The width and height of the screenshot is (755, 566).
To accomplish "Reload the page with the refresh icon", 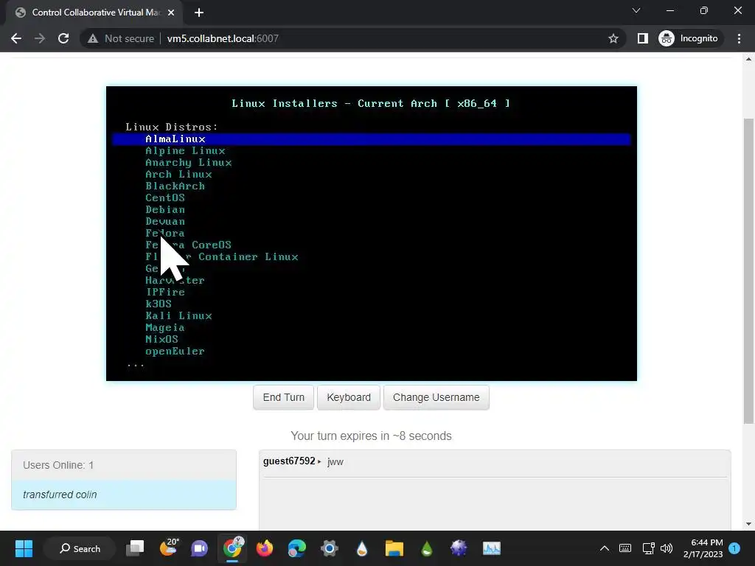I will tap(63, 38).
